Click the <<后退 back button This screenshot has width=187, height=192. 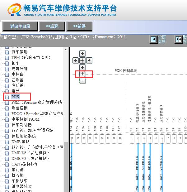click(x=52, y=26)
